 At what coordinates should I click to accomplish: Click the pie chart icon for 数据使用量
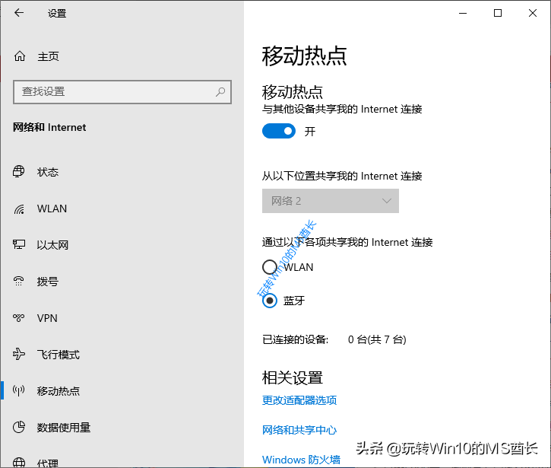point(19,427)
